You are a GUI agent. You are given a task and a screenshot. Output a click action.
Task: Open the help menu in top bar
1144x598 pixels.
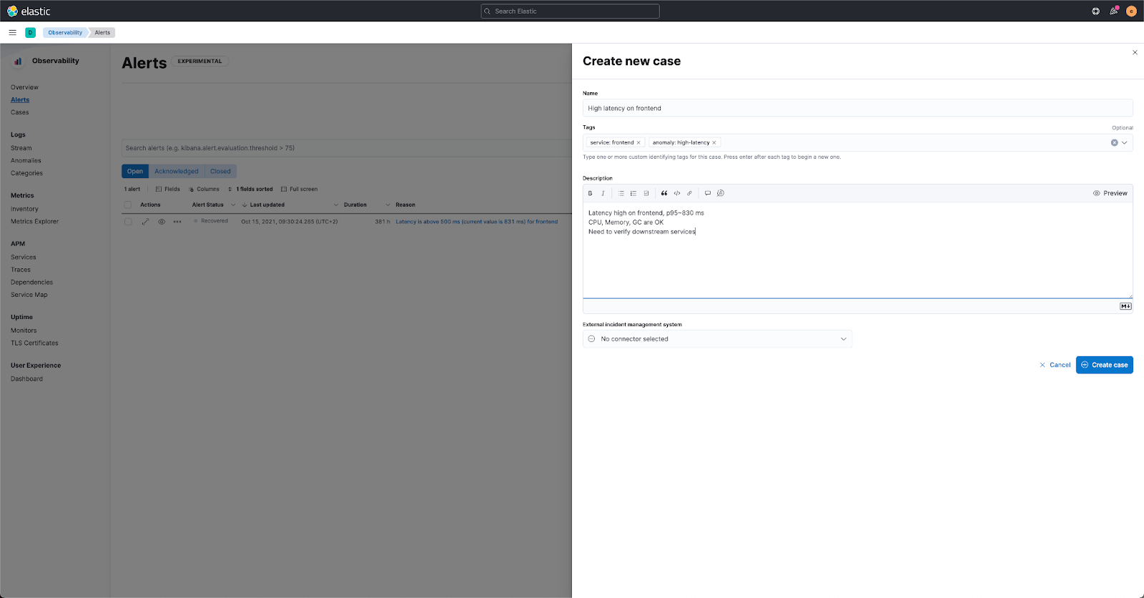(1095, 11)
